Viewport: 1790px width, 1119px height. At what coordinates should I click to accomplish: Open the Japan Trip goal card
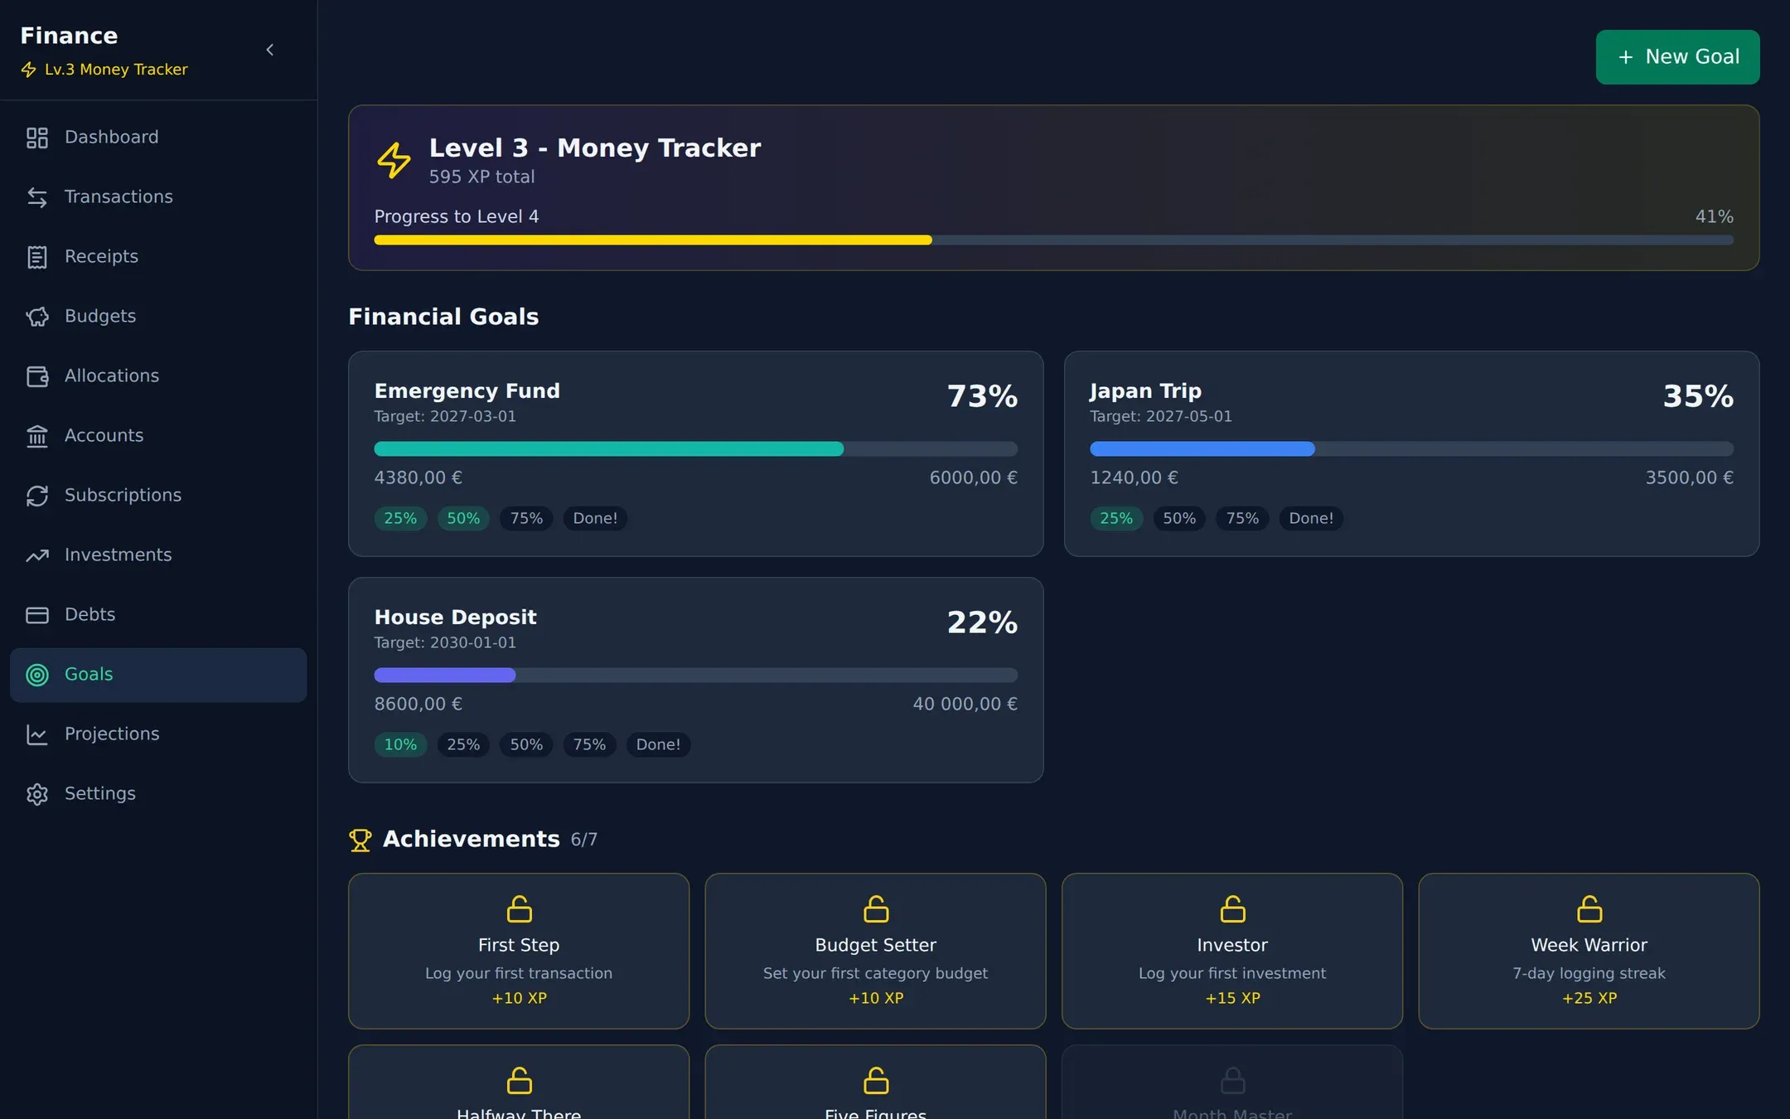pos(1411,453)
